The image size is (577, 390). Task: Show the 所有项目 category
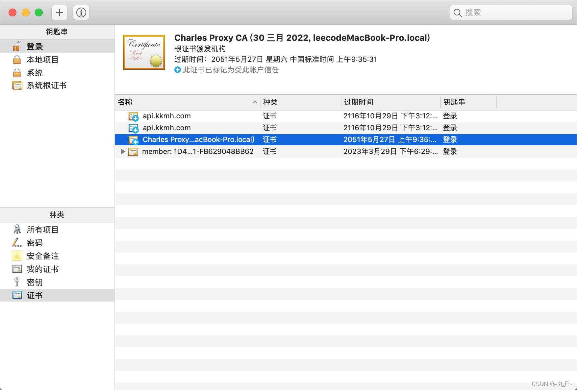pos(42,230)
